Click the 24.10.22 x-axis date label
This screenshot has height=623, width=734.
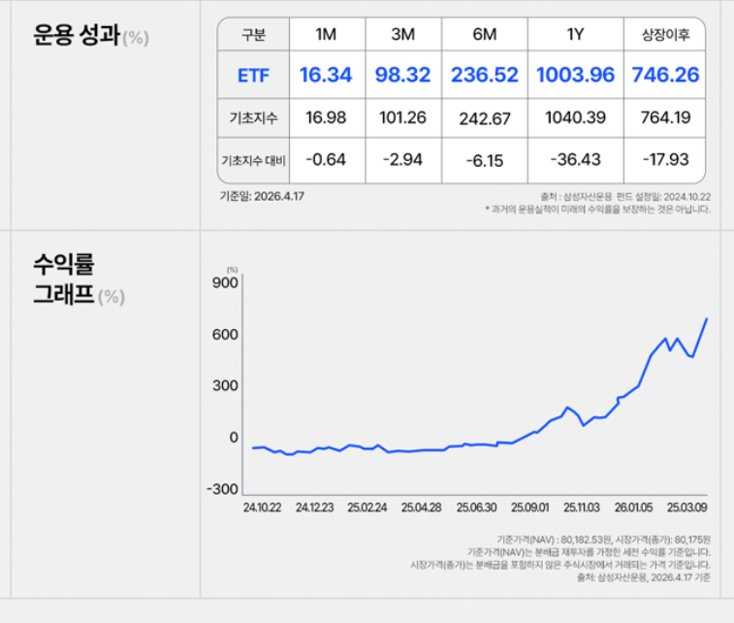261,507
